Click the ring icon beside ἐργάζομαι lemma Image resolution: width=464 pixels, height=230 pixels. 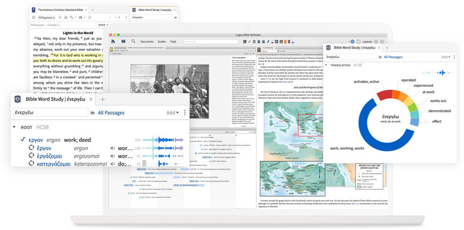pos(31,156)
